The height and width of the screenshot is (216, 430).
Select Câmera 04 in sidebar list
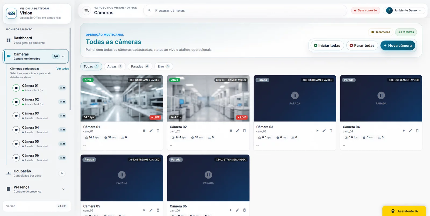click(x=39, y=130)
